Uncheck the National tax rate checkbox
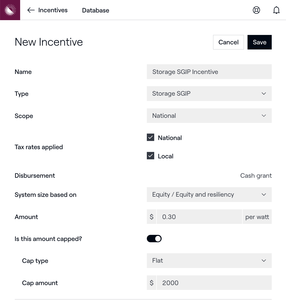Screen dimensions: 286x306 coord(151,137)
